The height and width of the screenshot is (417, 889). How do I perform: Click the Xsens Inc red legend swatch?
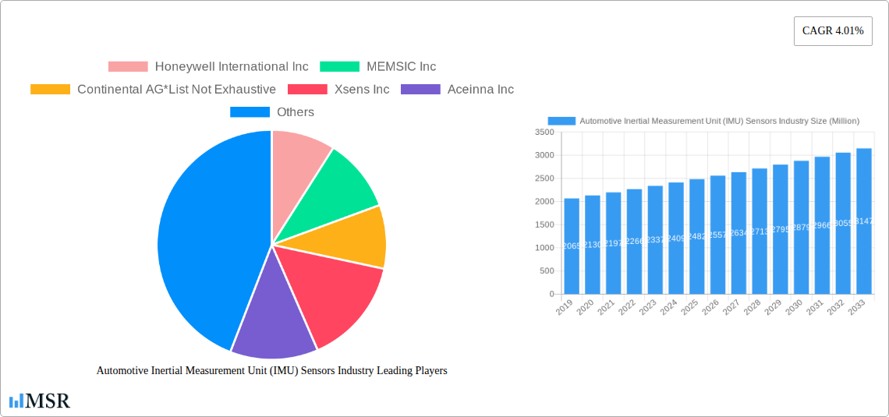pos(307,90)
